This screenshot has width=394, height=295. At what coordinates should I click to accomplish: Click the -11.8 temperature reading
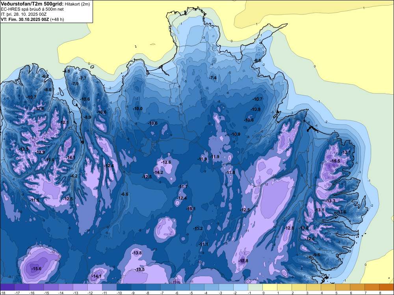pyautogui.click(x=230, y=172)
